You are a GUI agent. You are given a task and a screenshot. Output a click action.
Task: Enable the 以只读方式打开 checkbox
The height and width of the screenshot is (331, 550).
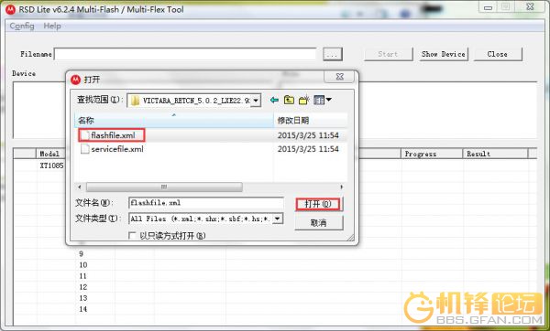(x=132, y=236)
